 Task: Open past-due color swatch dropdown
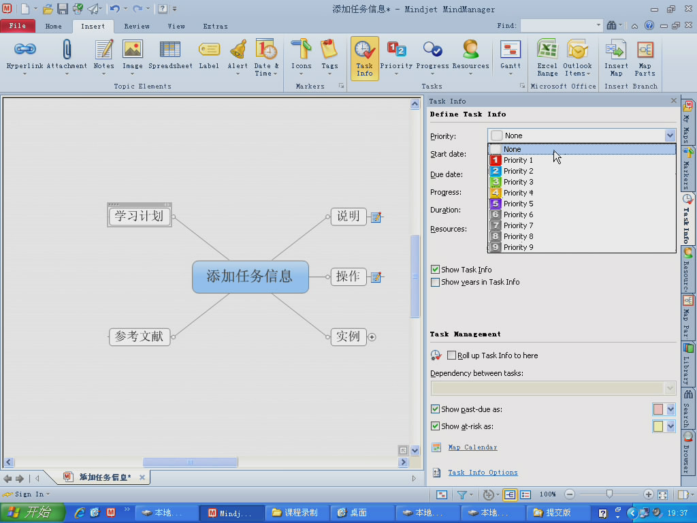pos(670,409)
